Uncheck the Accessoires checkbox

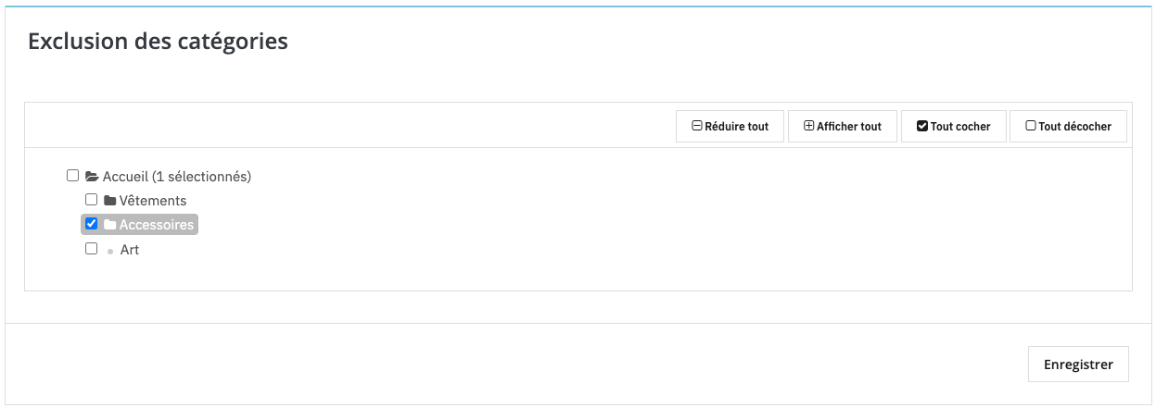point(91,223)
